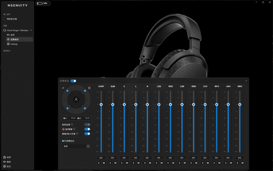The width and height of the screenshot is (273, 171).
Task: Solo the CHAT channel
Action: coord(99,163)
